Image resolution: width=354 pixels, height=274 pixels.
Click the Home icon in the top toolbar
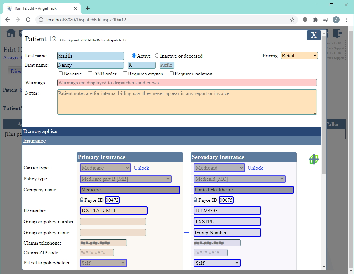[11, 34]
